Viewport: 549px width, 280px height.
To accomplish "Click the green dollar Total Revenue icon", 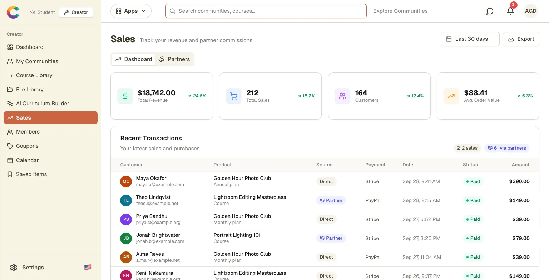I will coord(125,96).
